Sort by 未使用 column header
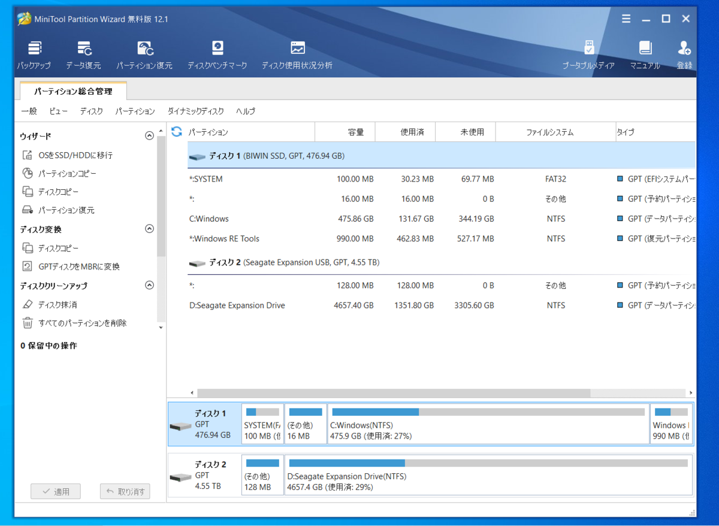Screen dimensions: 719x526 pos(466,132)
